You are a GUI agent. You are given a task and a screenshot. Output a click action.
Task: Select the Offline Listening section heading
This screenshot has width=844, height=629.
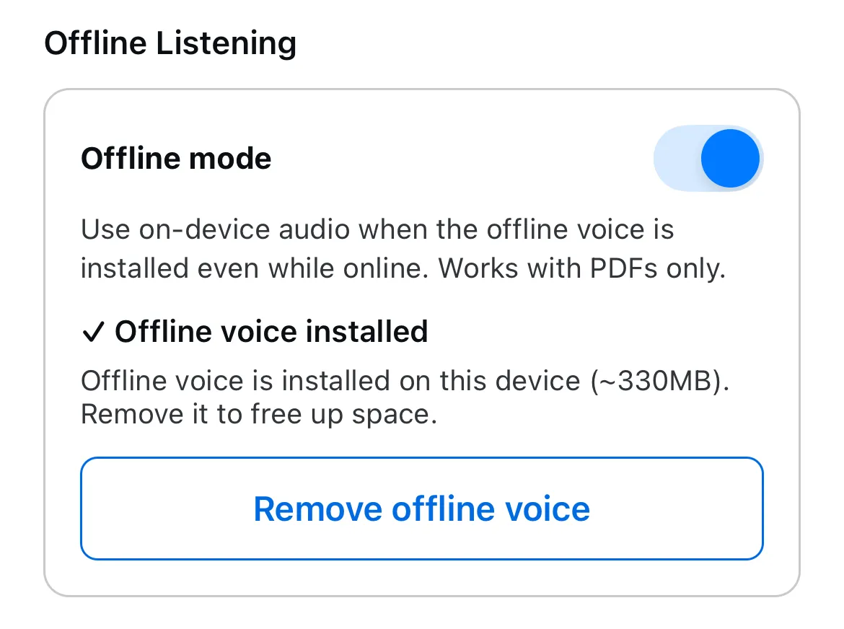pyautogui.click(x=170, y=43)
